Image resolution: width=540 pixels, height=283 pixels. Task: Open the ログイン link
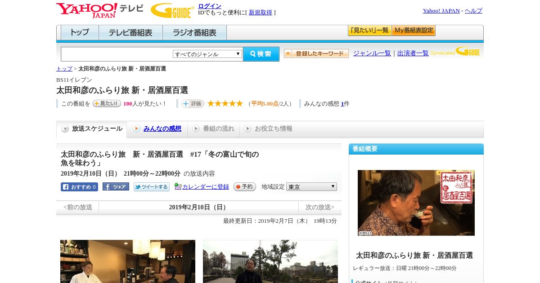point(210,6)
